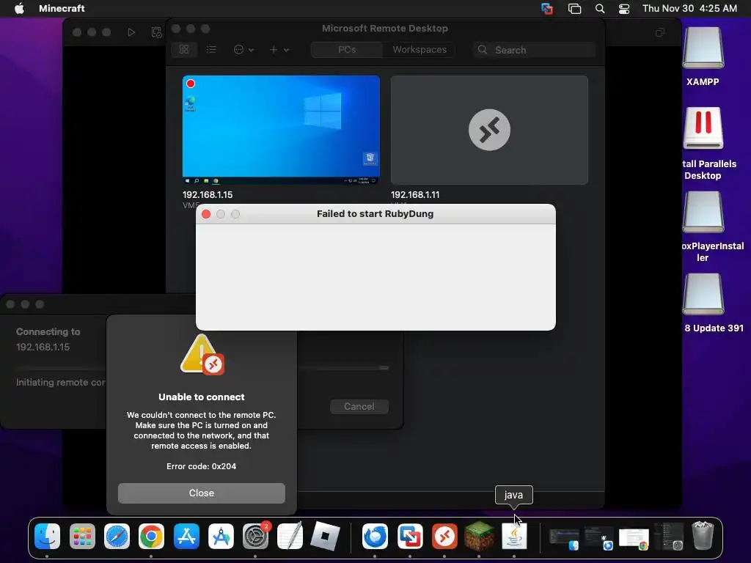Open Spotlight search in the menu bar
The width and height of the screenshot is (751, 563).
(x=600, y=9)
